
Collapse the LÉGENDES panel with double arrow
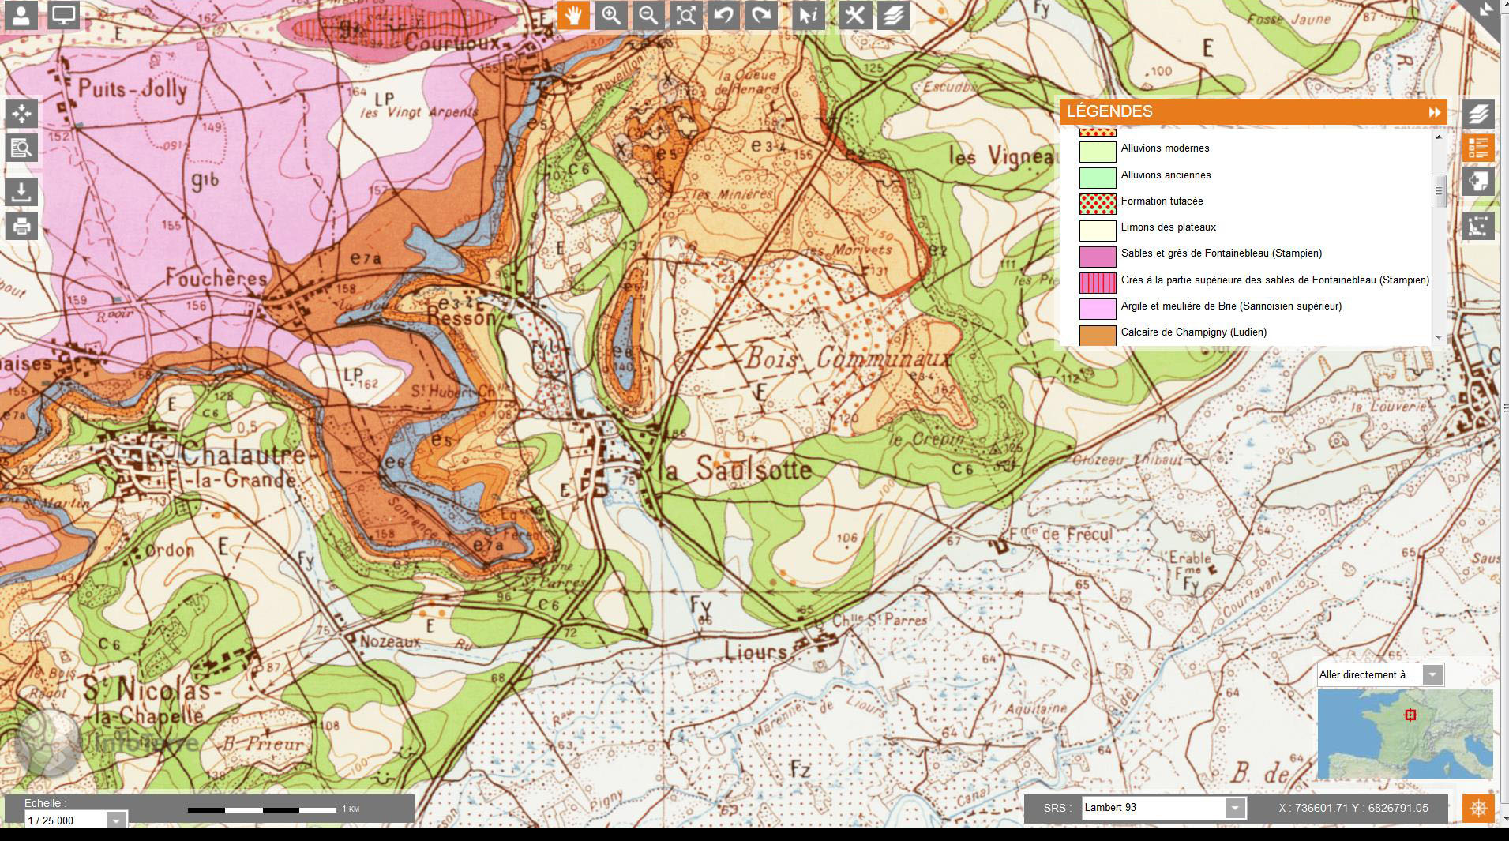[x=1434, y=112]
